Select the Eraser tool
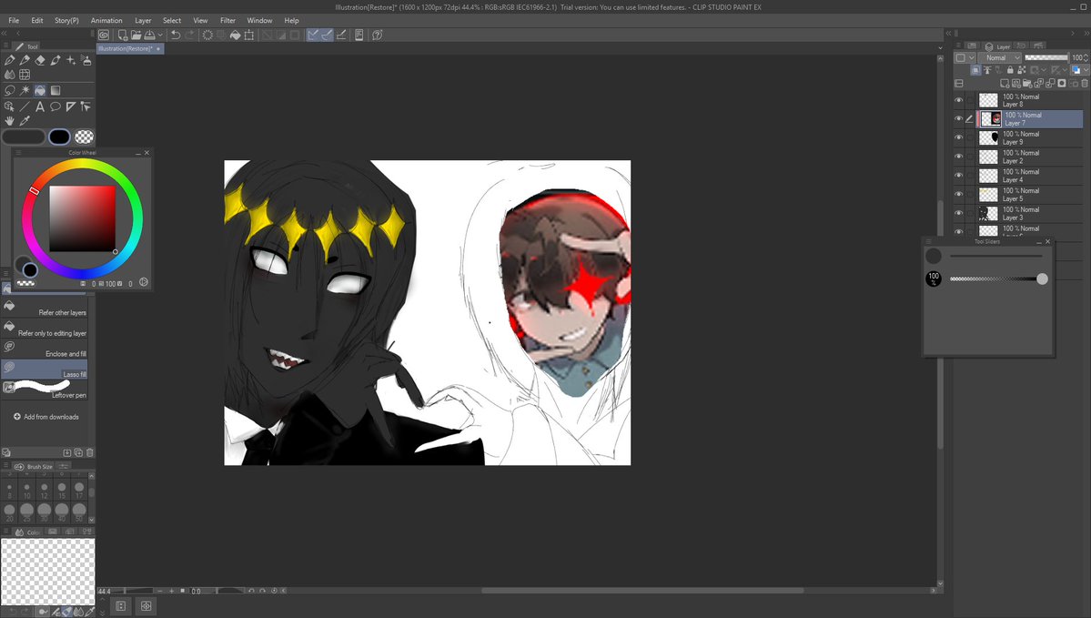1091x618 pixels. click(x=40, y=61)
